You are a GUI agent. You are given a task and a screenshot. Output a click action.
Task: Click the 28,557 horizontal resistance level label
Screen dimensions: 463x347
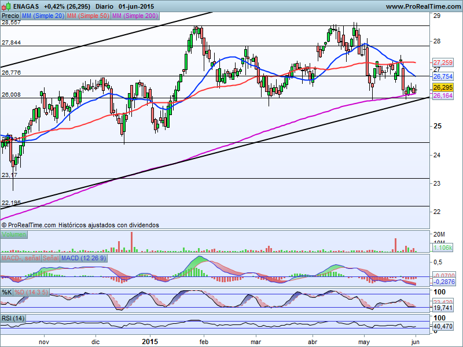point(12,23)
